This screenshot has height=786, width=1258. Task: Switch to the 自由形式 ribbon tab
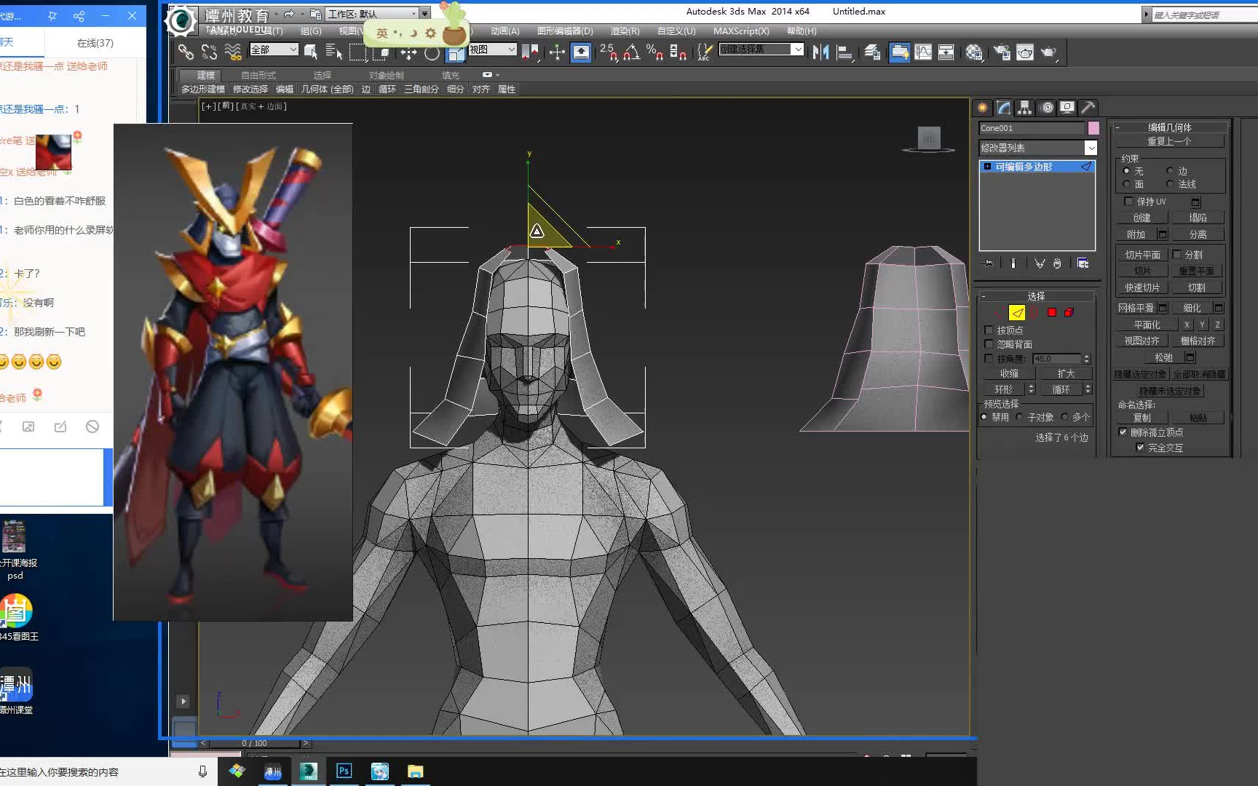click(258, 75)
